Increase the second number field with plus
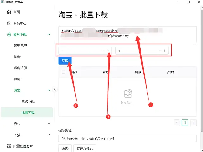Viewport: 203px width, 152px height. (165, 51)
